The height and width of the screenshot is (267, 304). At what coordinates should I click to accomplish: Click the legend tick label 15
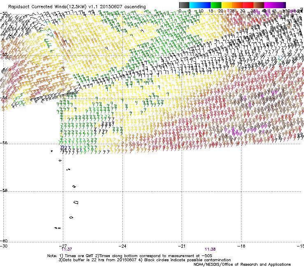pyautogui.click(x=211, y=11)
